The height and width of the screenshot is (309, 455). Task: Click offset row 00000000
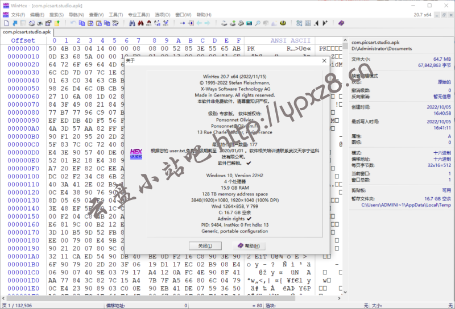coord(23,48)
